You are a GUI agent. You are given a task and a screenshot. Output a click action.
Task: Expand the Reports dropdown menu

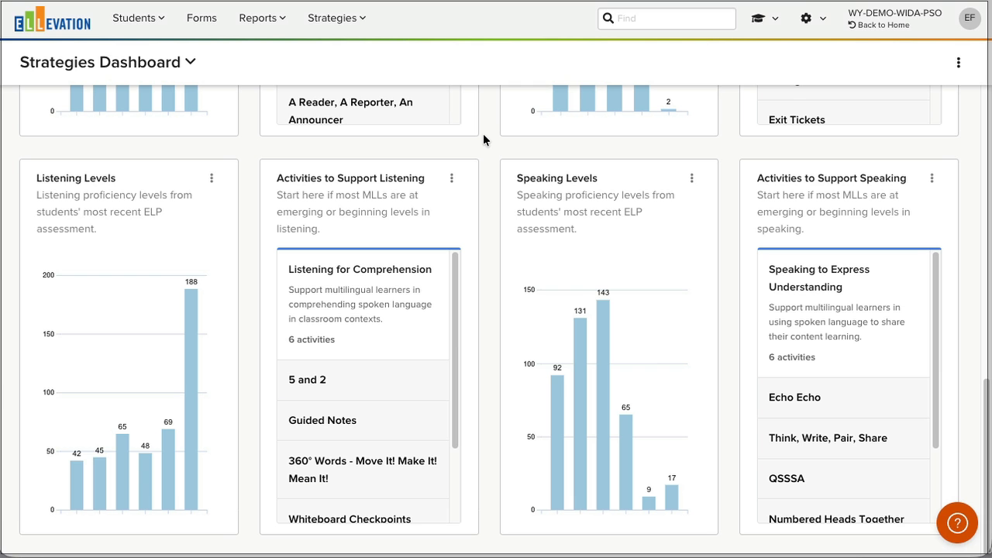[x=262, y=18]
